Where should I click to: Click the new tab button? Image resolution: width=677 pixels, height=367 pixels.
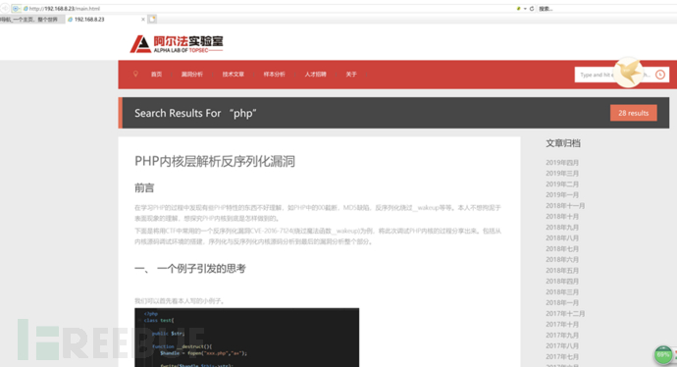pyautogui.click(x=152, y=19)
